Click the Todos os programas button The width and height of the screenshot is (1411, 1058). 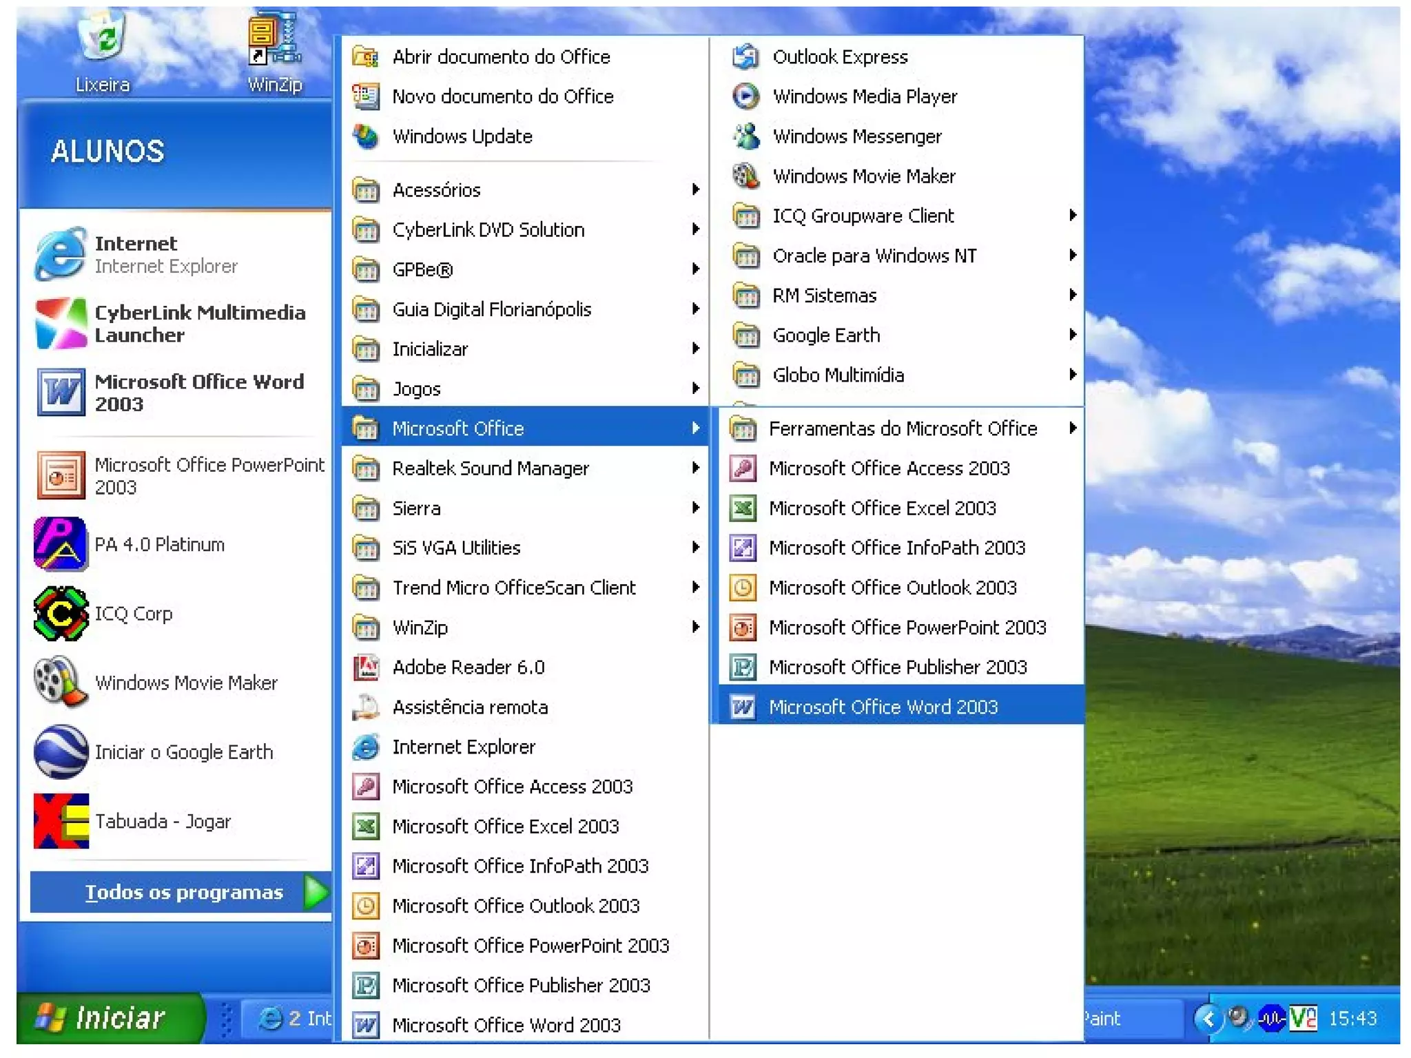coord(183,893)
